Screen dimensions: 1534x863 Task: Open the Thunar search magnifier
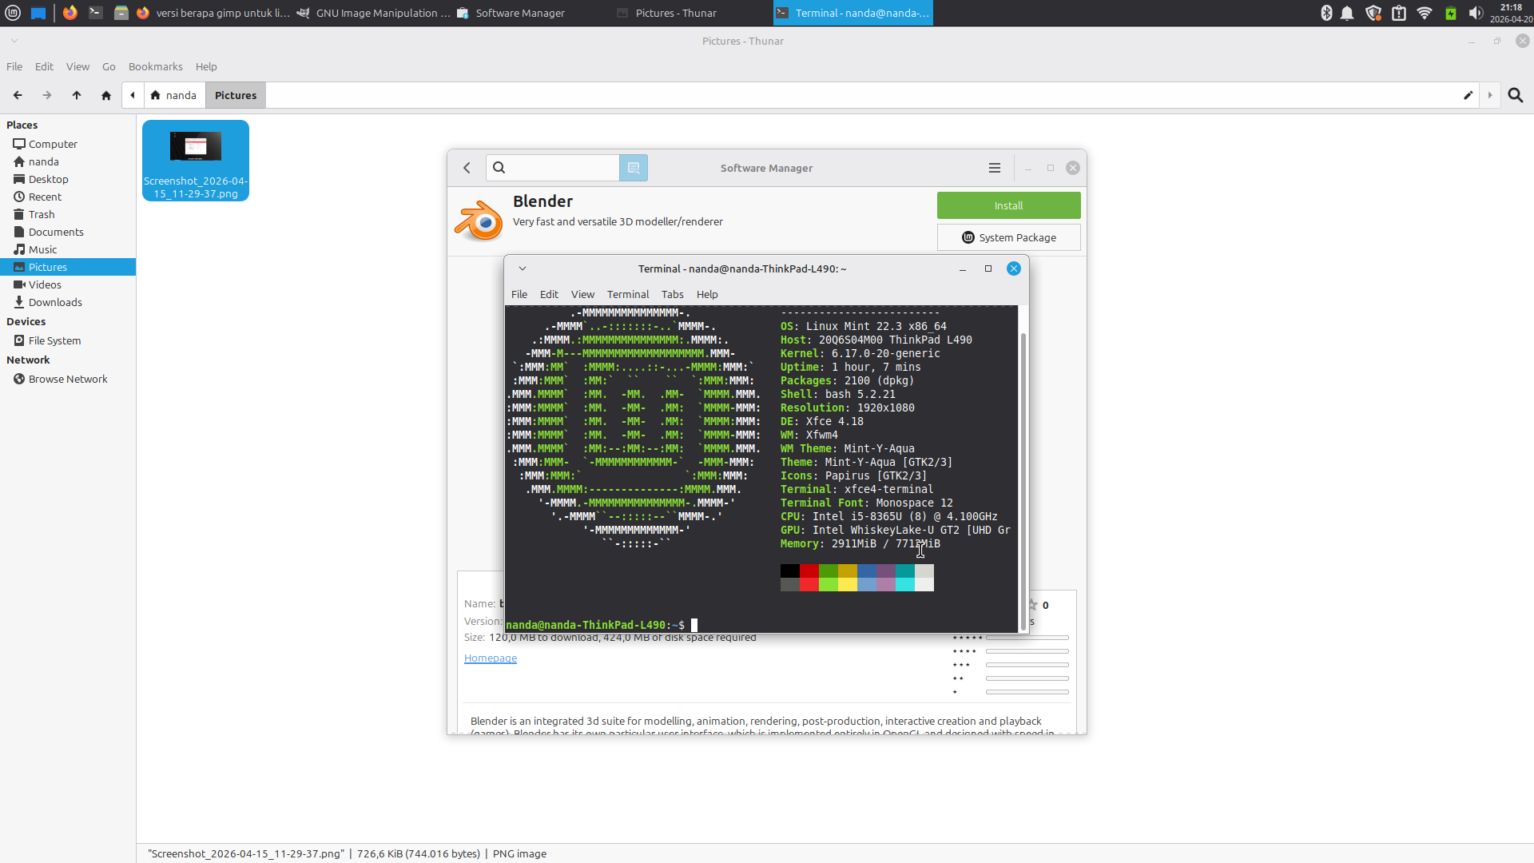[x=1515, y=95]
